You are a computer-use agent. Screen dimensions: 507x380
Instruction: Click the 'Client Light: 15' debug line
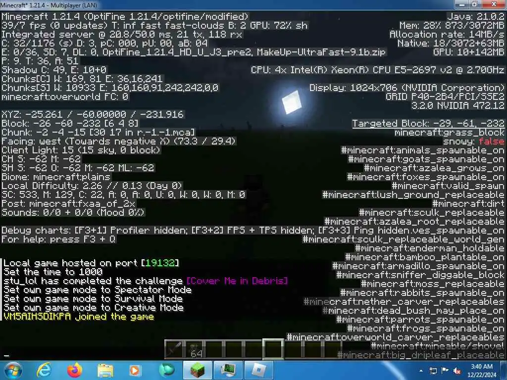pyautogui.click(x=81, y=150)
